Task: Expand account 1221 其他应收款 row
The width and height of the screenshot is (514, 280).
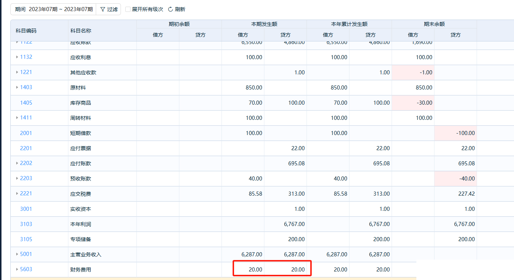Action: pyautogui.click(x=17, y=72)
